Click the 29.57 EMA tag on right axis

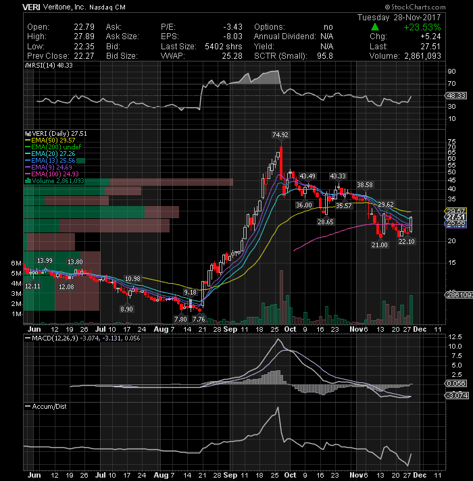456,211
